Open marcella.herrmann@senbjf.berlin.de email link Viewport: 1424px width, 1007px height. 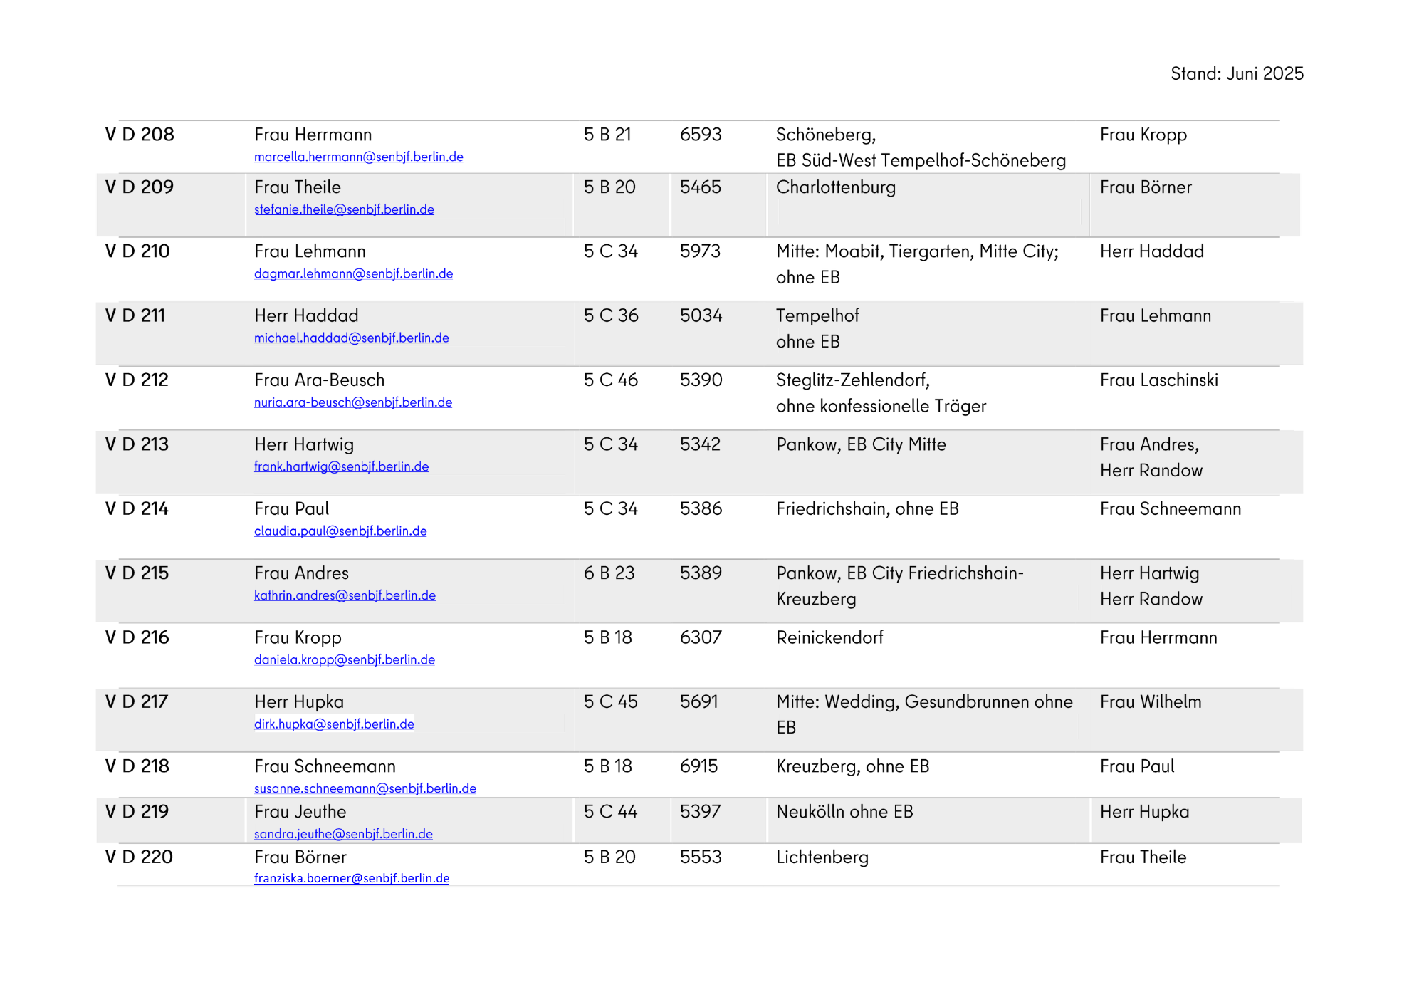[358, 157]
